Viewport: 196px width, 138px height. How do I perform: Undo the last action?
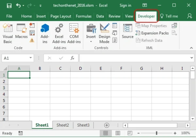click(x=18, y=6)
